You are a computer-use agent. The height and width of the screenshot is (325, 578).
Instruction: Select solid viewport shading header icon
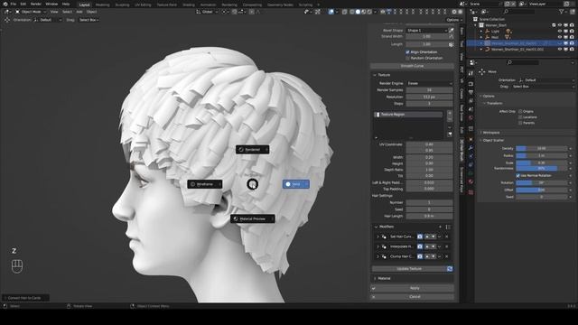coord(358,12)
